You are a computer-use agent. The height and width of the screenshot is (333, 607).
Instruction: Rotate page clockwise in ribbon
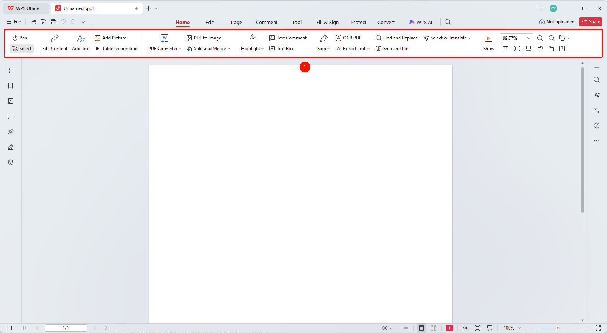pyautogui.click(x=551, y=49)
